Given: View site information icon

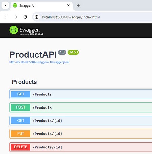Looking at the screenshot, I should pos(37,17).
